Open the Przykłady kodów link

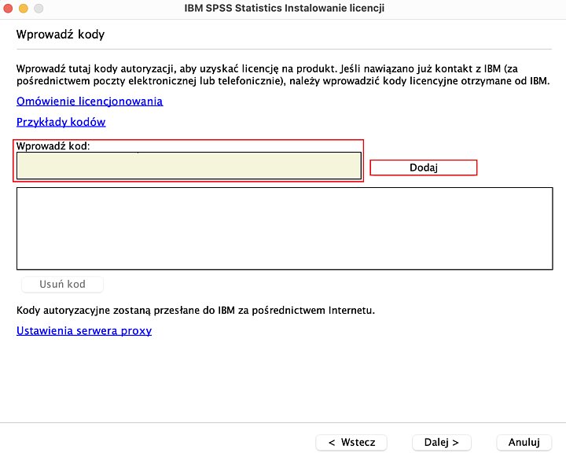tap(61, 122)
